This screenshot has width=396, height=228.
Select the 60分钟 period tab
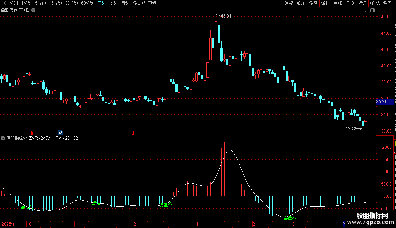[x=87, y=3]
